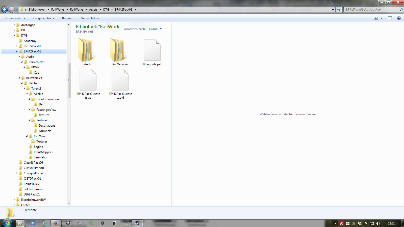The image size is (404, 227).
Task: Expand the BR185Pack01 tree node
Action: coord(17,46)
